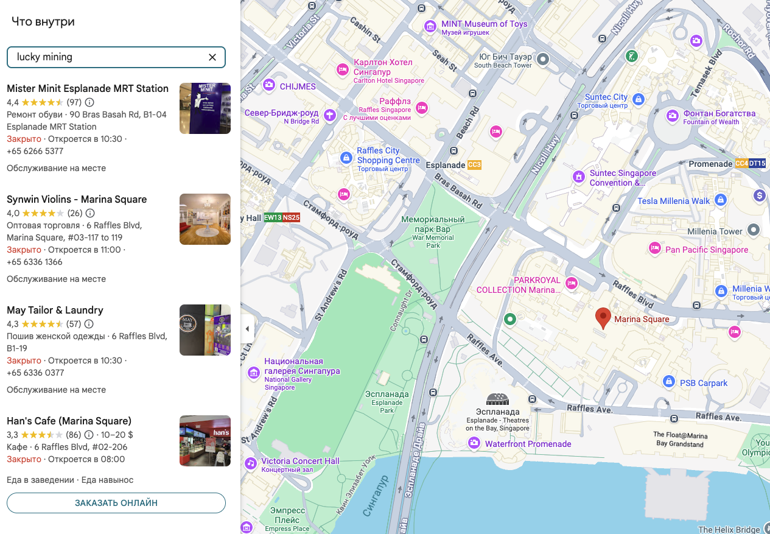Screen dimensions: 770x534
Task: Click May Tailor phone +65 6336 0377
Action: click(x=35, y=373)
